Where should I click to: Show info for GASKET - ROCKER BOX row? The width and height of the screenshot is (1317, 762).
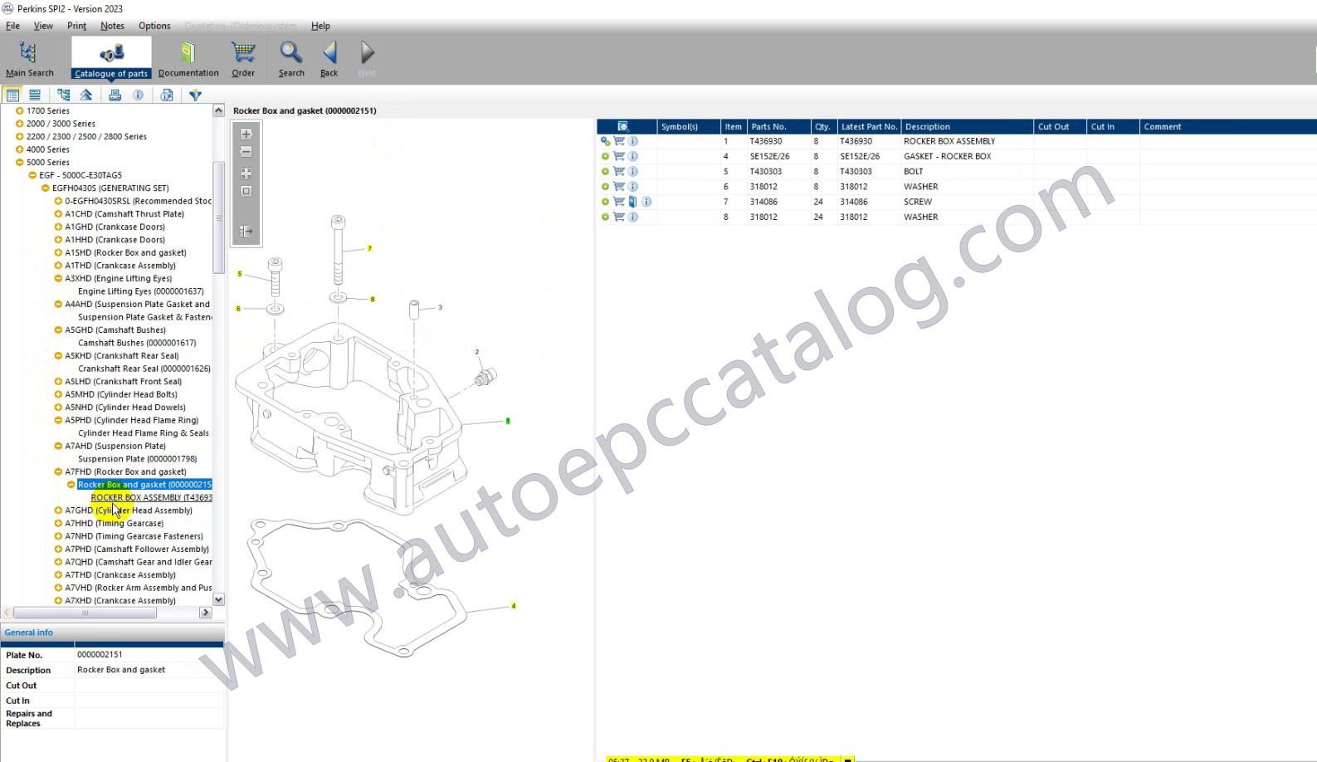point(633,156)
